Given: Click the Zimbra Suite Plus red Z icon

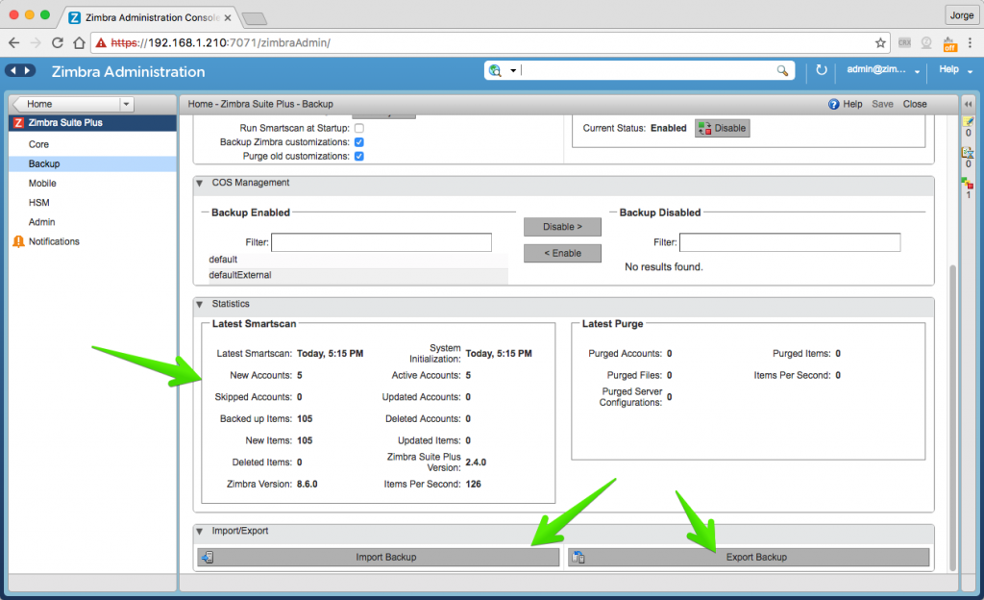Looking at the screenshot, I should click(18, 123).
